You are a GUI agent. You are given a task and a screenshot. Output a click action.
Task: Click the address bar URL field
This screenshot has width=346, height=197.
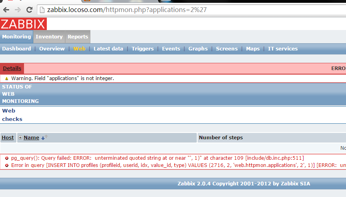(192, 10)
